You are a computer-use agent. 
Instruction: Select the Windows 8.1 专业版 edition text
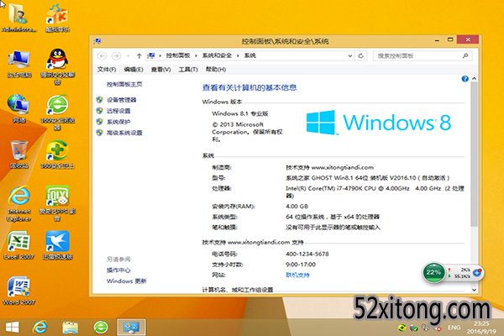pos(240,114)
